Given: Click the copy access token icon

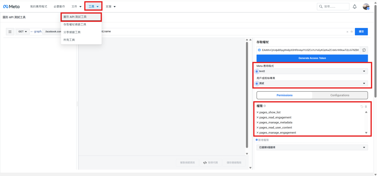Looking at the screenshot, I should click(364, 50).
